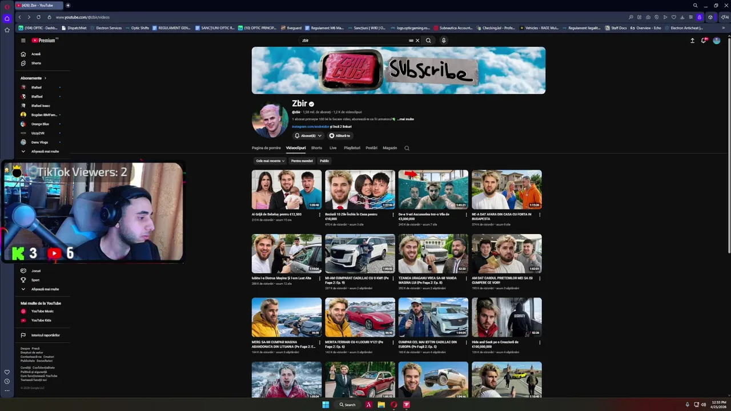Open instagram.com/andreizbir link
Viewport: 731px width, 411px height.
click(x=310, y=127)
